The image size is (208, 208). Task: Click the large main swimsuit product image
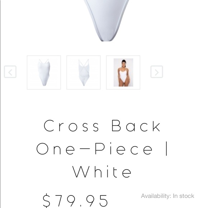point(107,20)
